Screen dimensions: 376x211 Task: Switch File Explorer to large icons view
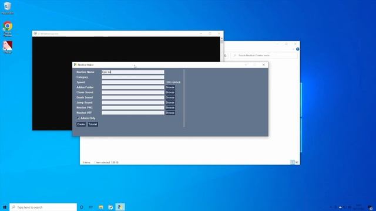point(297,162)
